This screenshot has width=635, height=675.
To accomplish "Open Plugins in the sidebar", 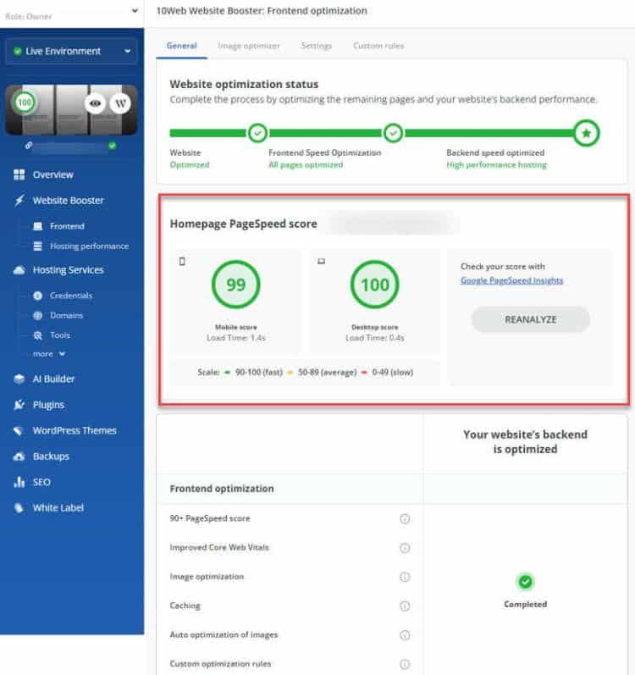I will (48, 405).
